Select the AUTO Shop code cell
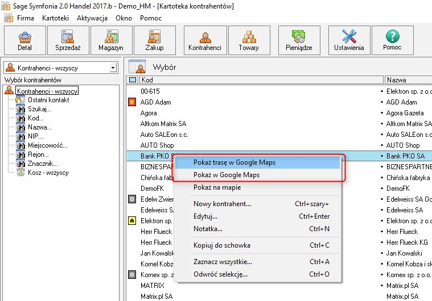 (x=157, y=145)
